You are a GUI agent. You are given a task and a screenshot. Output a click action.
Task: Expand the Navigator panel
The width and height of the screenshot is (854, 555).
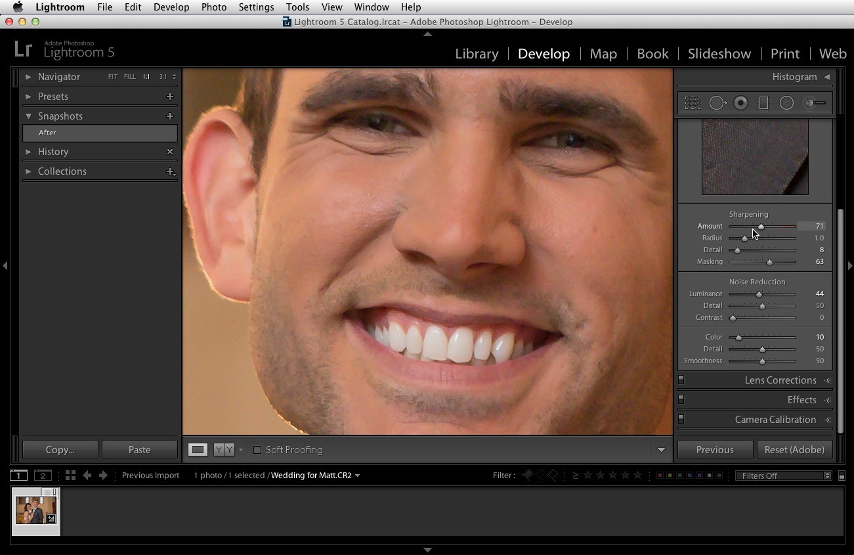click(28, 77)
